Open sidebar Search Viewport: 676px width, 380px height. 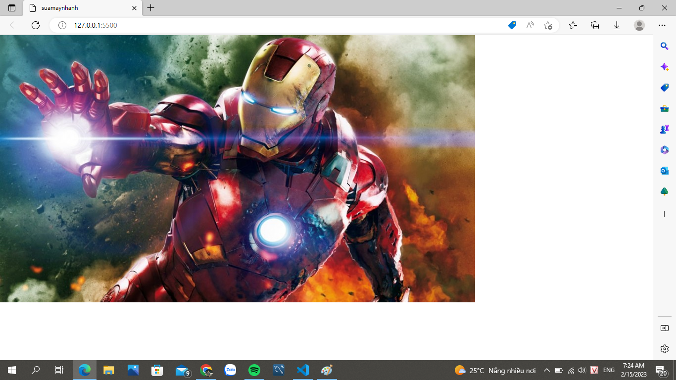665,46
